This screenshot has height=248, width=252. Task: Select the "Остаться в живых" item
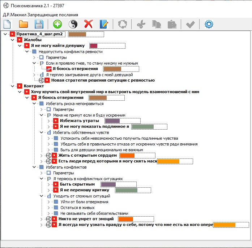[x=77, y=208]
